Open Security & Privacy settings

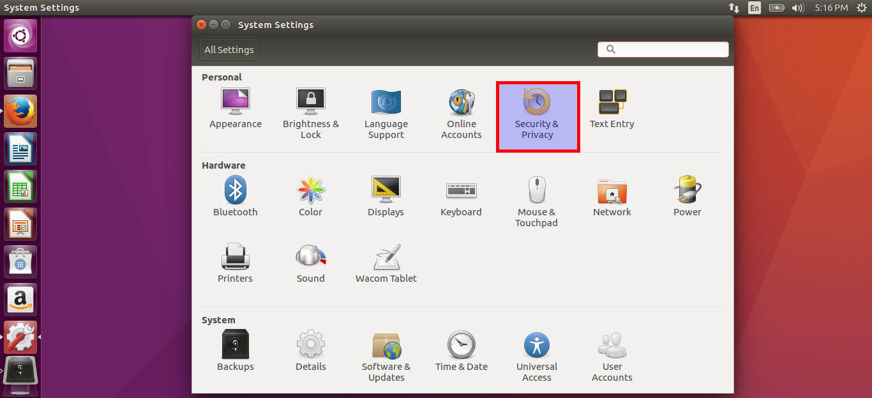(537, 115)
